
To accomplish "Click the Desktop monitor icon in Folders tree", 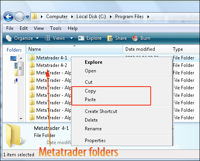I will [x=13, y=58].
